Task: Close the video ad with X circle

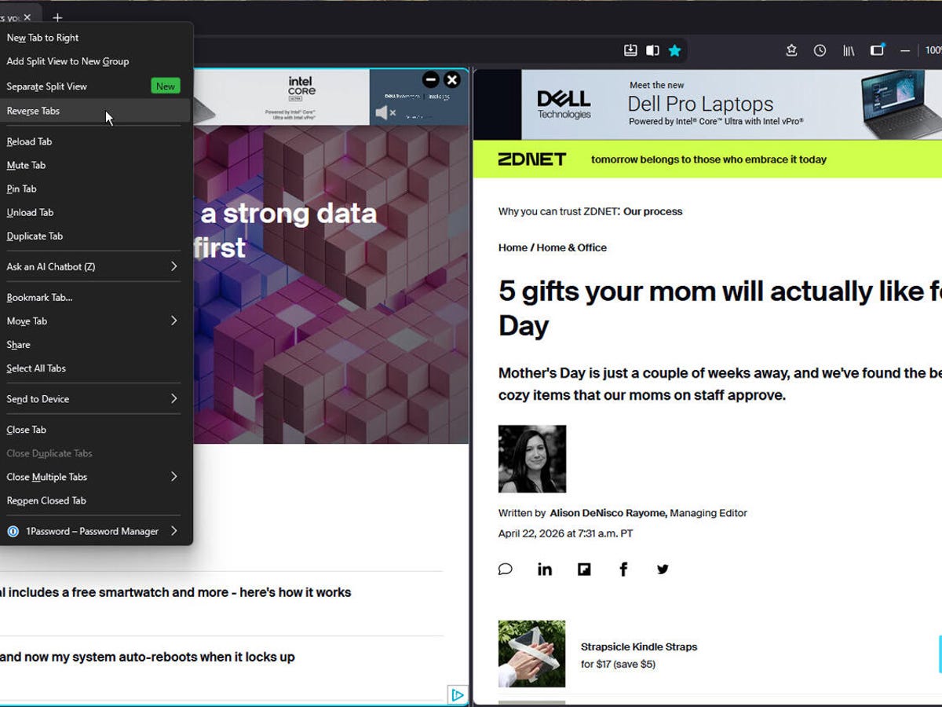Action: 452,79
